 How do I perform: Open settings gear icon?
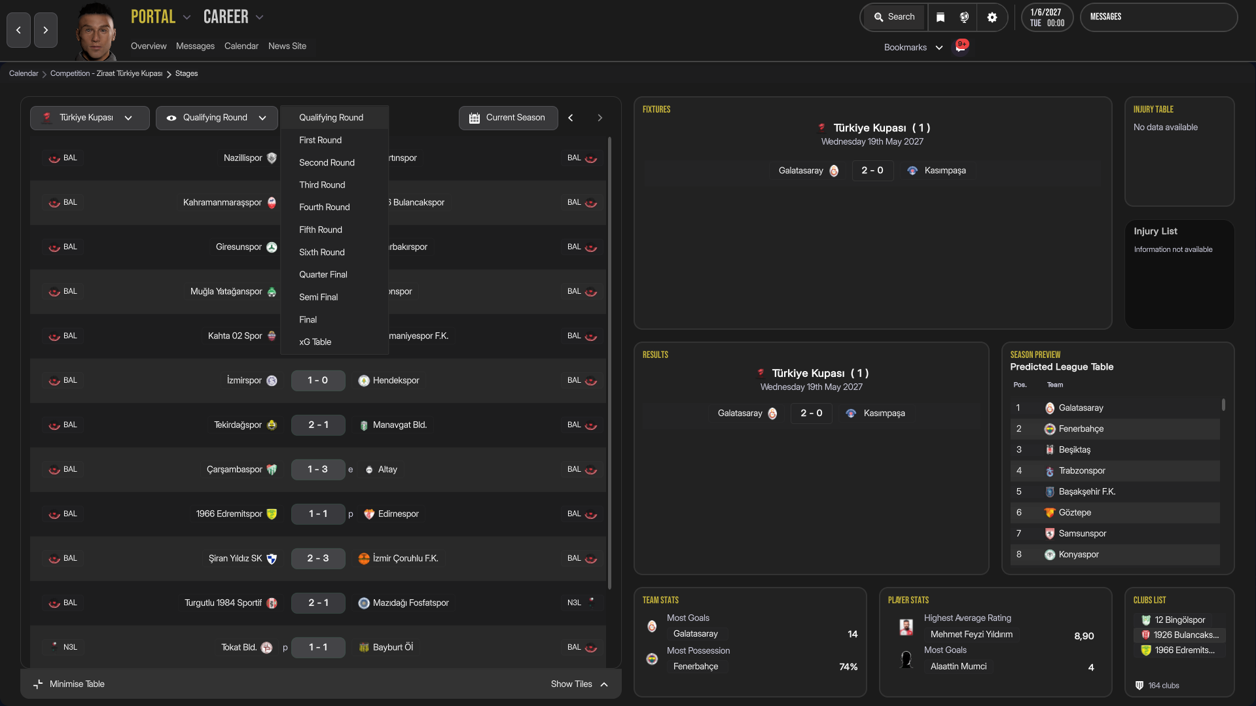pos(992,18)
